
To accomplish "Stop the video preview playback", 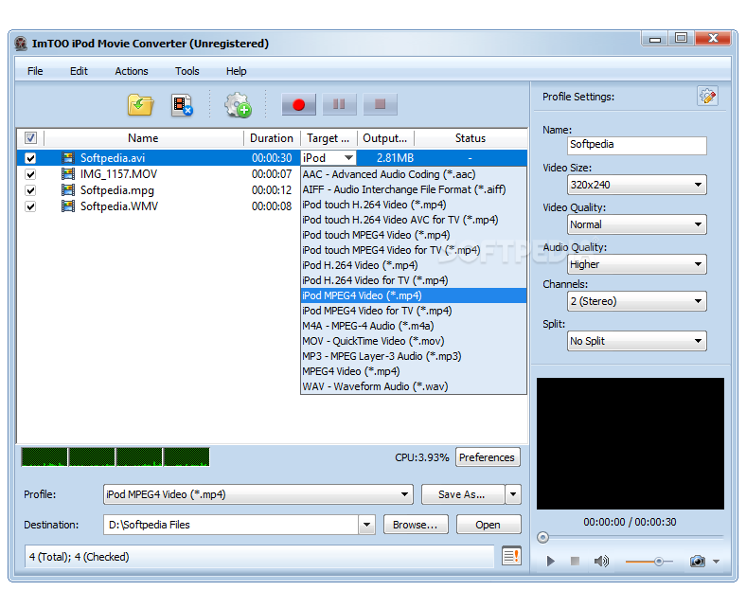I will point(575,561).
